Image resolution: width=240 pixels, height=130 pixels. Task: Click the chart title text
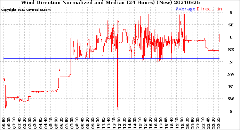point(110,2)
